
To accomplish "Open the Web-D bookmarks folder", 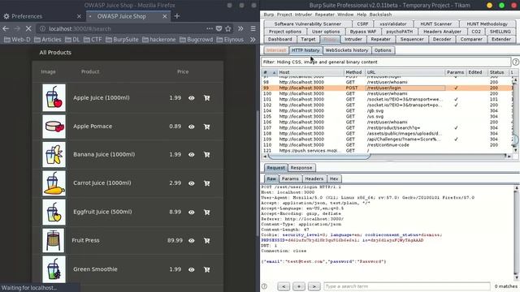I will click(17, 40).
